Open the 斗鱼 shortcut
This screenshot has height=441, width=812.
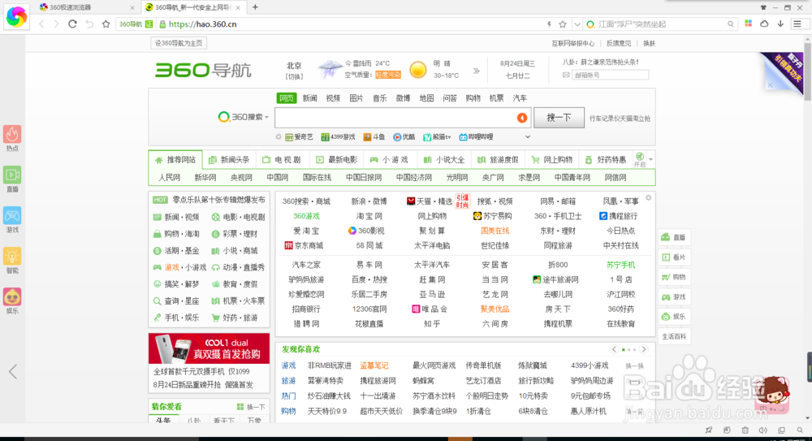pos(374,136)
